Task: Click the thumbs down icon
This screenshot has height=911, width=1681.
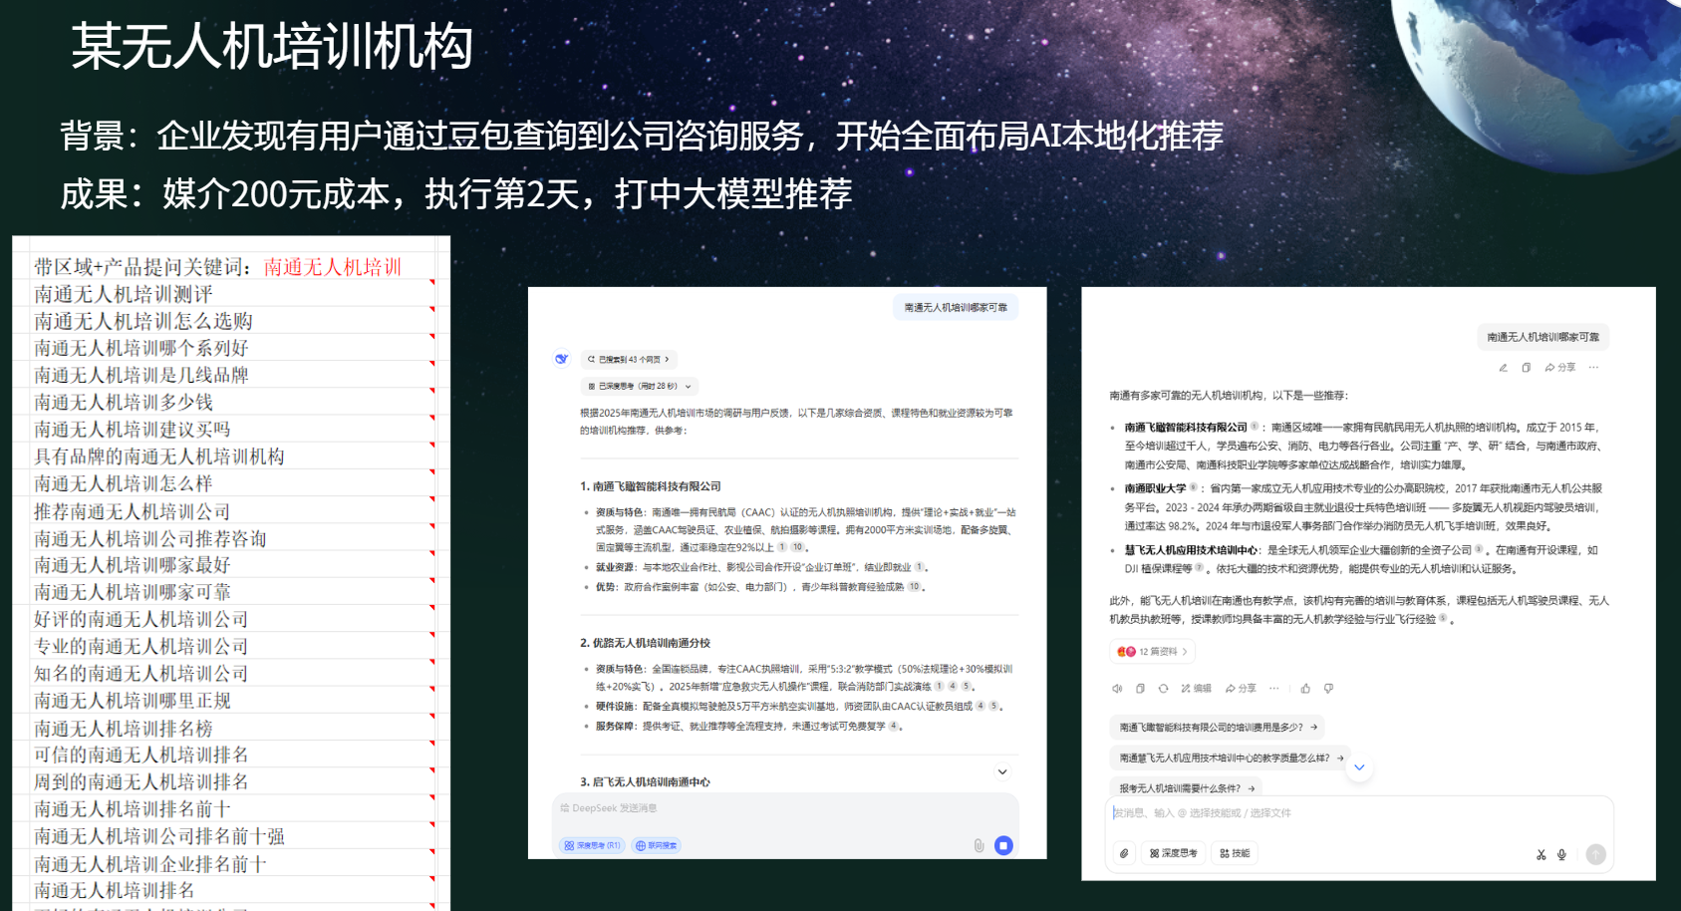Action: [1328, 689]
